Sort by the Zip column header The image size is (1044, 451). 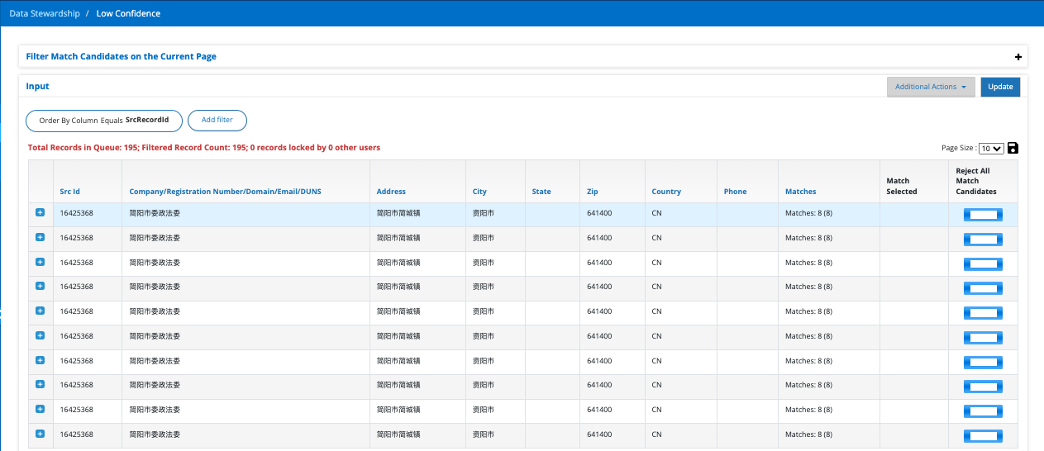tap(592, 192)
